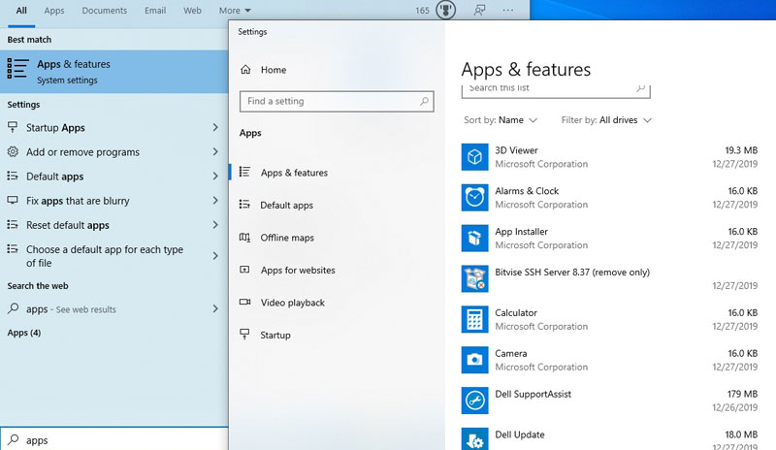
Task: Click the Add or remove programs gear icon
Action: point(13,151)
